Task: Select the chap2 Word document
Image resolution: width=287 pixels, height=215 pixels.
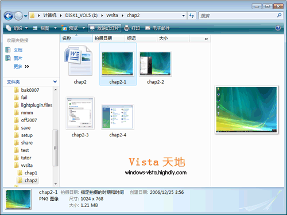Action: (80, 65)
